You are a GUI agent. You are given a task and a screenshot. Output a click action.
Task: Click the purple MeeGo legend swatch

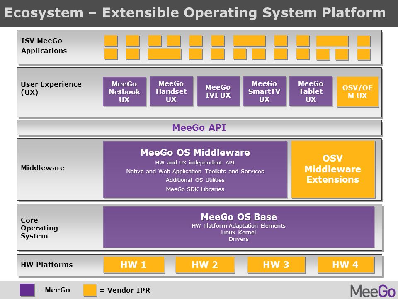pos(27,290)
